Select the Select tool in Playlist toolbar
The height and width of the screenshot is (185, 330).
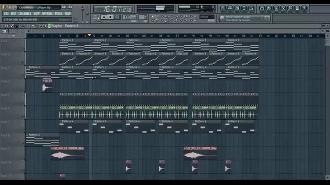pos(37,26)
